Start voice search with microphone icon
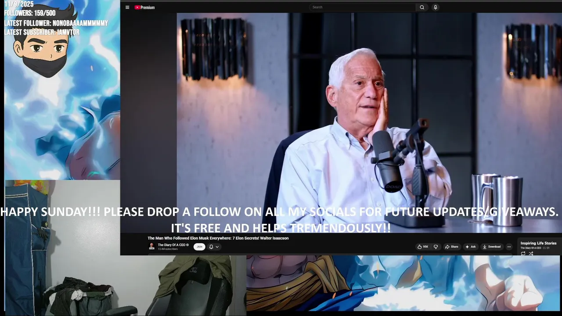 pos(436,7)
